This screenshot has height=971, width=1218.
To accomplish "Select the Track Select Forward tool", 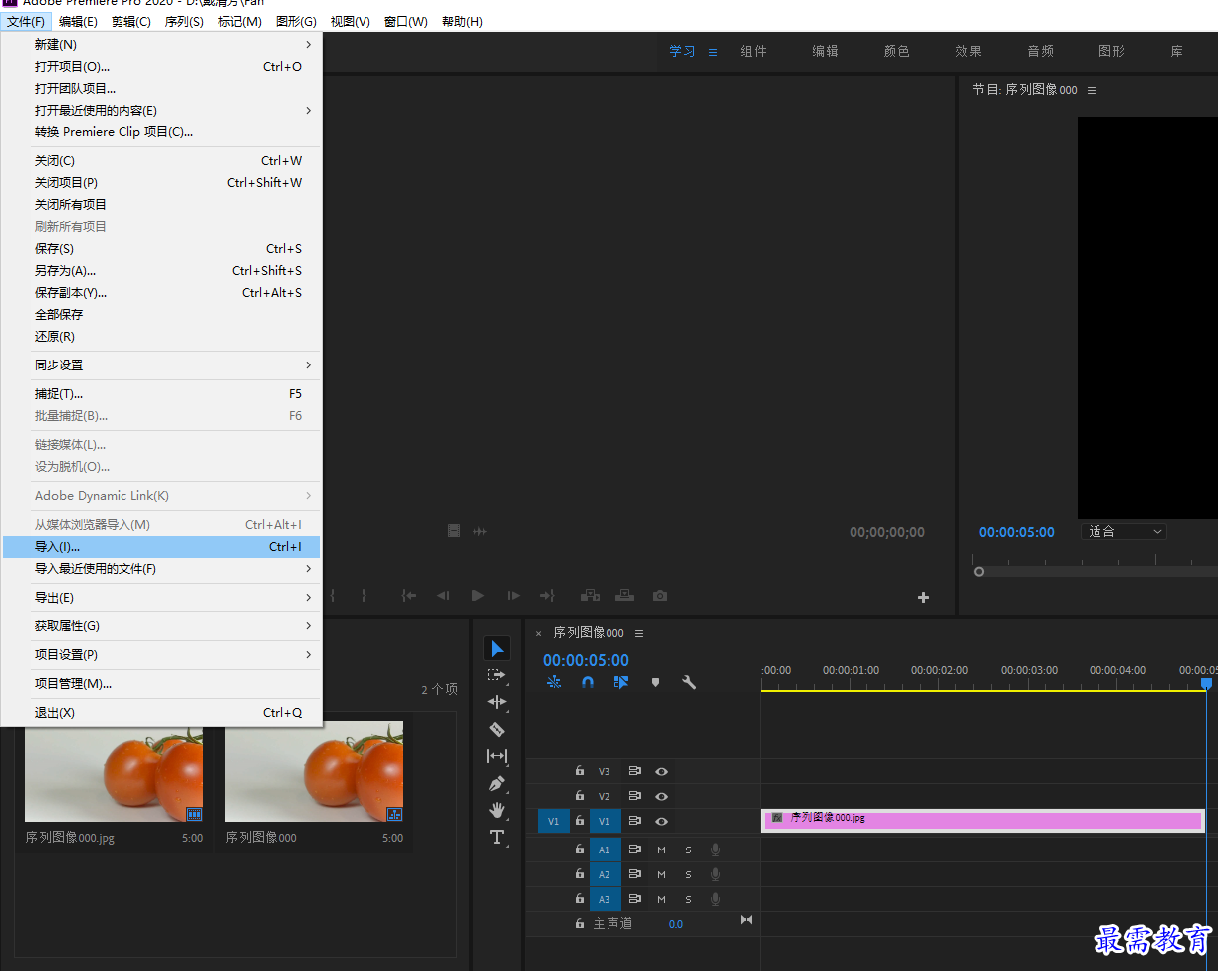I will pyautogui.click(x=497, y=675).
